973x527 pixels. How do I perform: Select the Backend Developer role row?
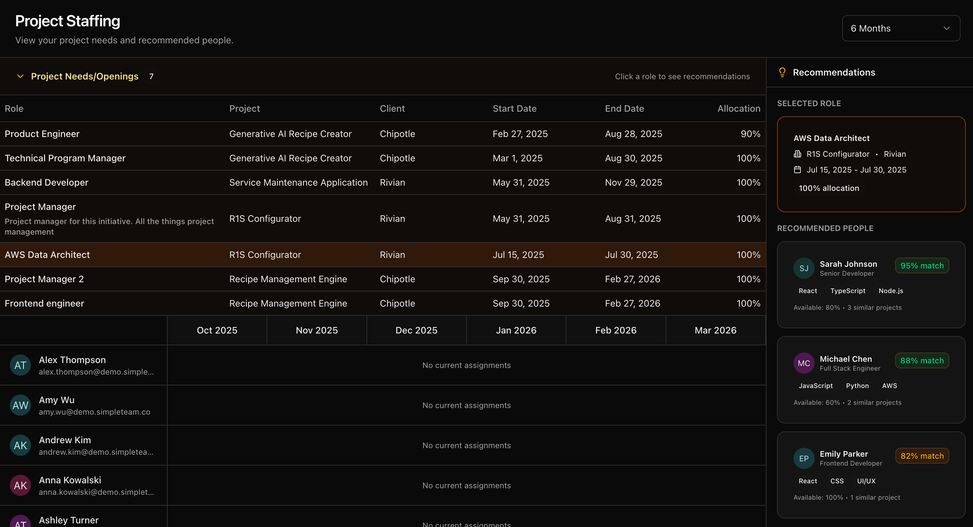tap(46, 182)
